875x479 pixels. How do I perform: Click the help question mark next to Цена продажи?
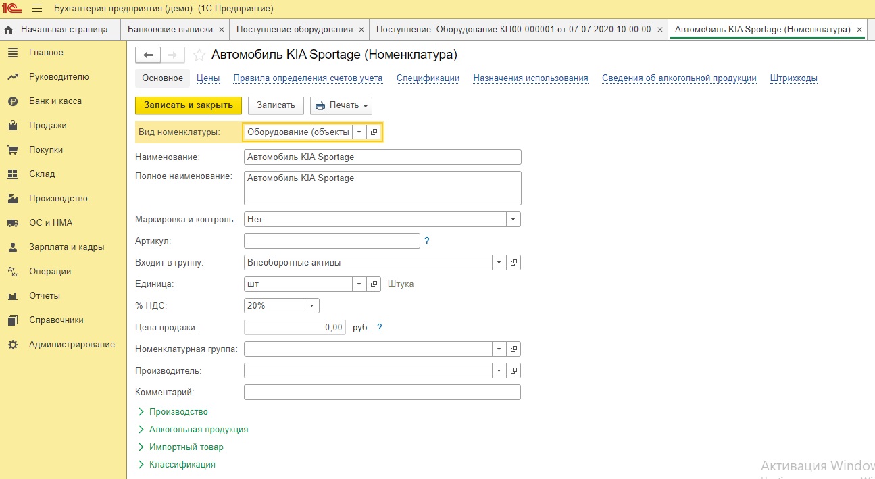pyautogui.click(x=380, y=328)
